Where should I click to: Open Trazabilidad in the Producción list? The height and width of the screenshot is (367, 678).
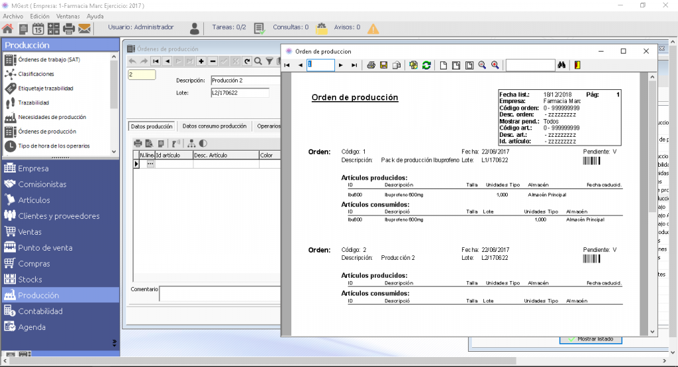pyautogui.click(x=33, y=102)
